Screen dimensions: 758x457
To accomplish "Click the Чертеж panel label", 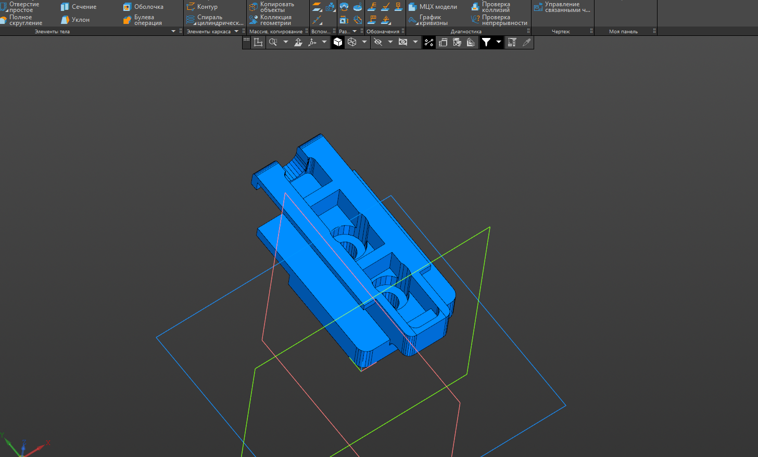I will [561, 31].
